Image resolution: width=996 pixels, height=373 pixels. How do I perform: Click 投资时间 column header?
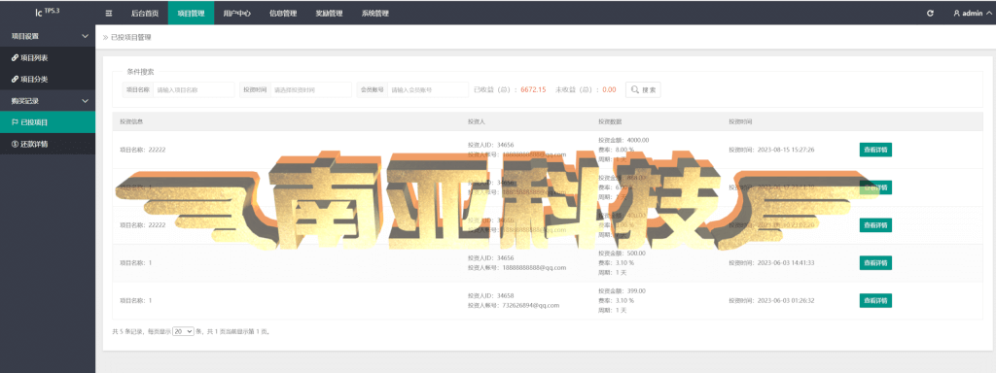coord(740,121)
